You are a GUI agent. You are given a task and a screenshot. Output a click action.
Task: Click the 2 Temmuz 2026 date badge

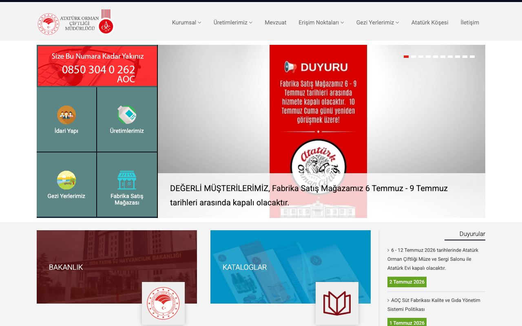[x=407, y=282]
